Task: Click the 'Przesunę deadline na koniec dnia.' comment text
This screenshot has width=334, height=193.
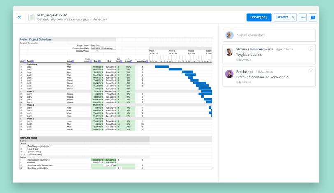Action: (262, 77)
